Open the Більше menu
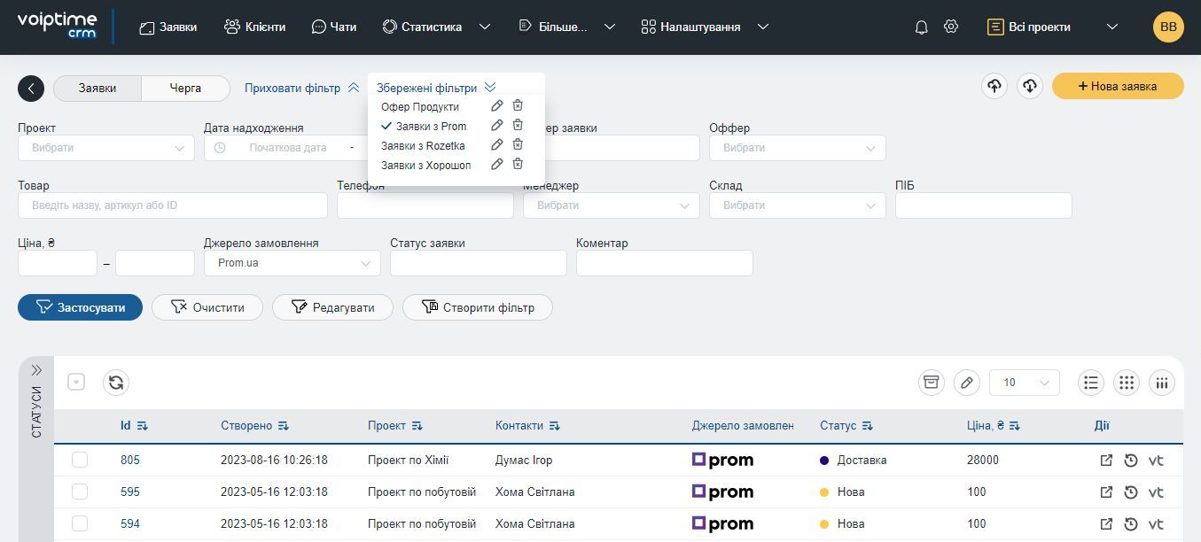This screenshot has height=542, width=1201. [566, 27]
